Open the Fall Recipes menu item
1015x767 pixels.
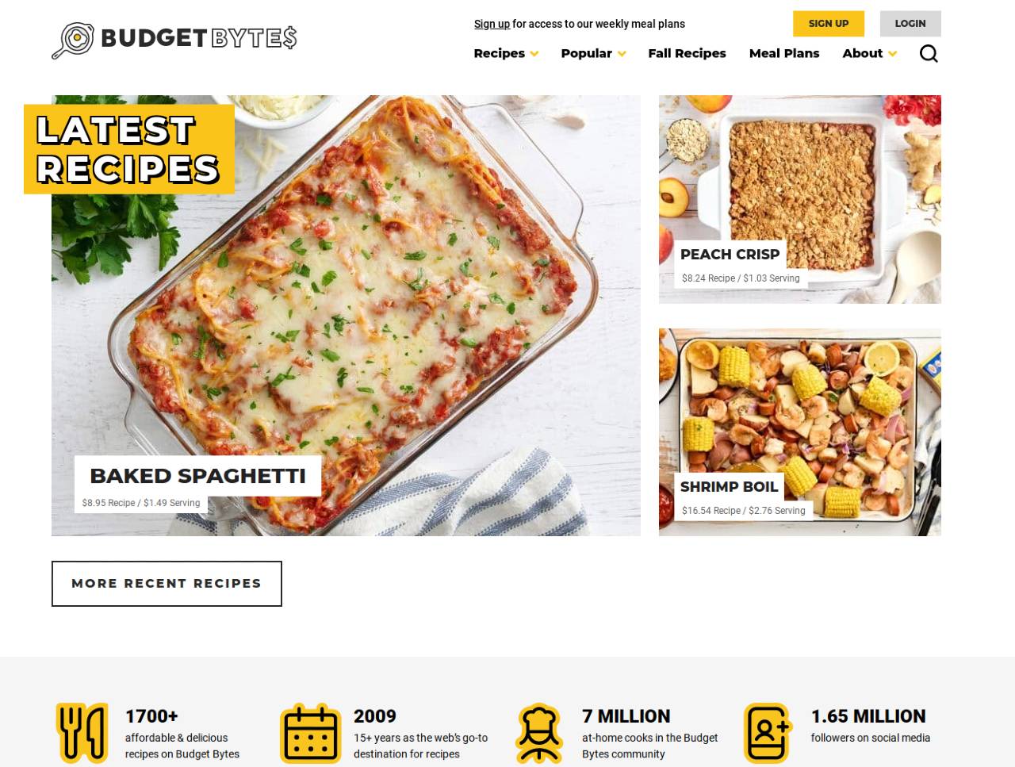(687, 53)
